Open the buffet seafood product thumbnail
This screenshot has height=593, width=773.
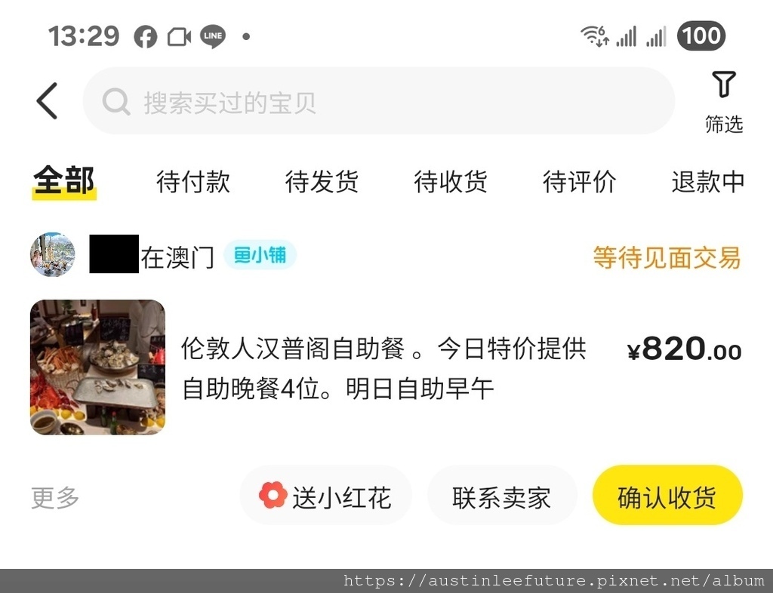pos(97,367)
